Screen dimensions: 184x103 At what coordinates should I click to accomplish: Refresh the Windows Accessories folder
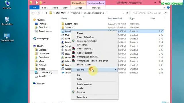127,13
